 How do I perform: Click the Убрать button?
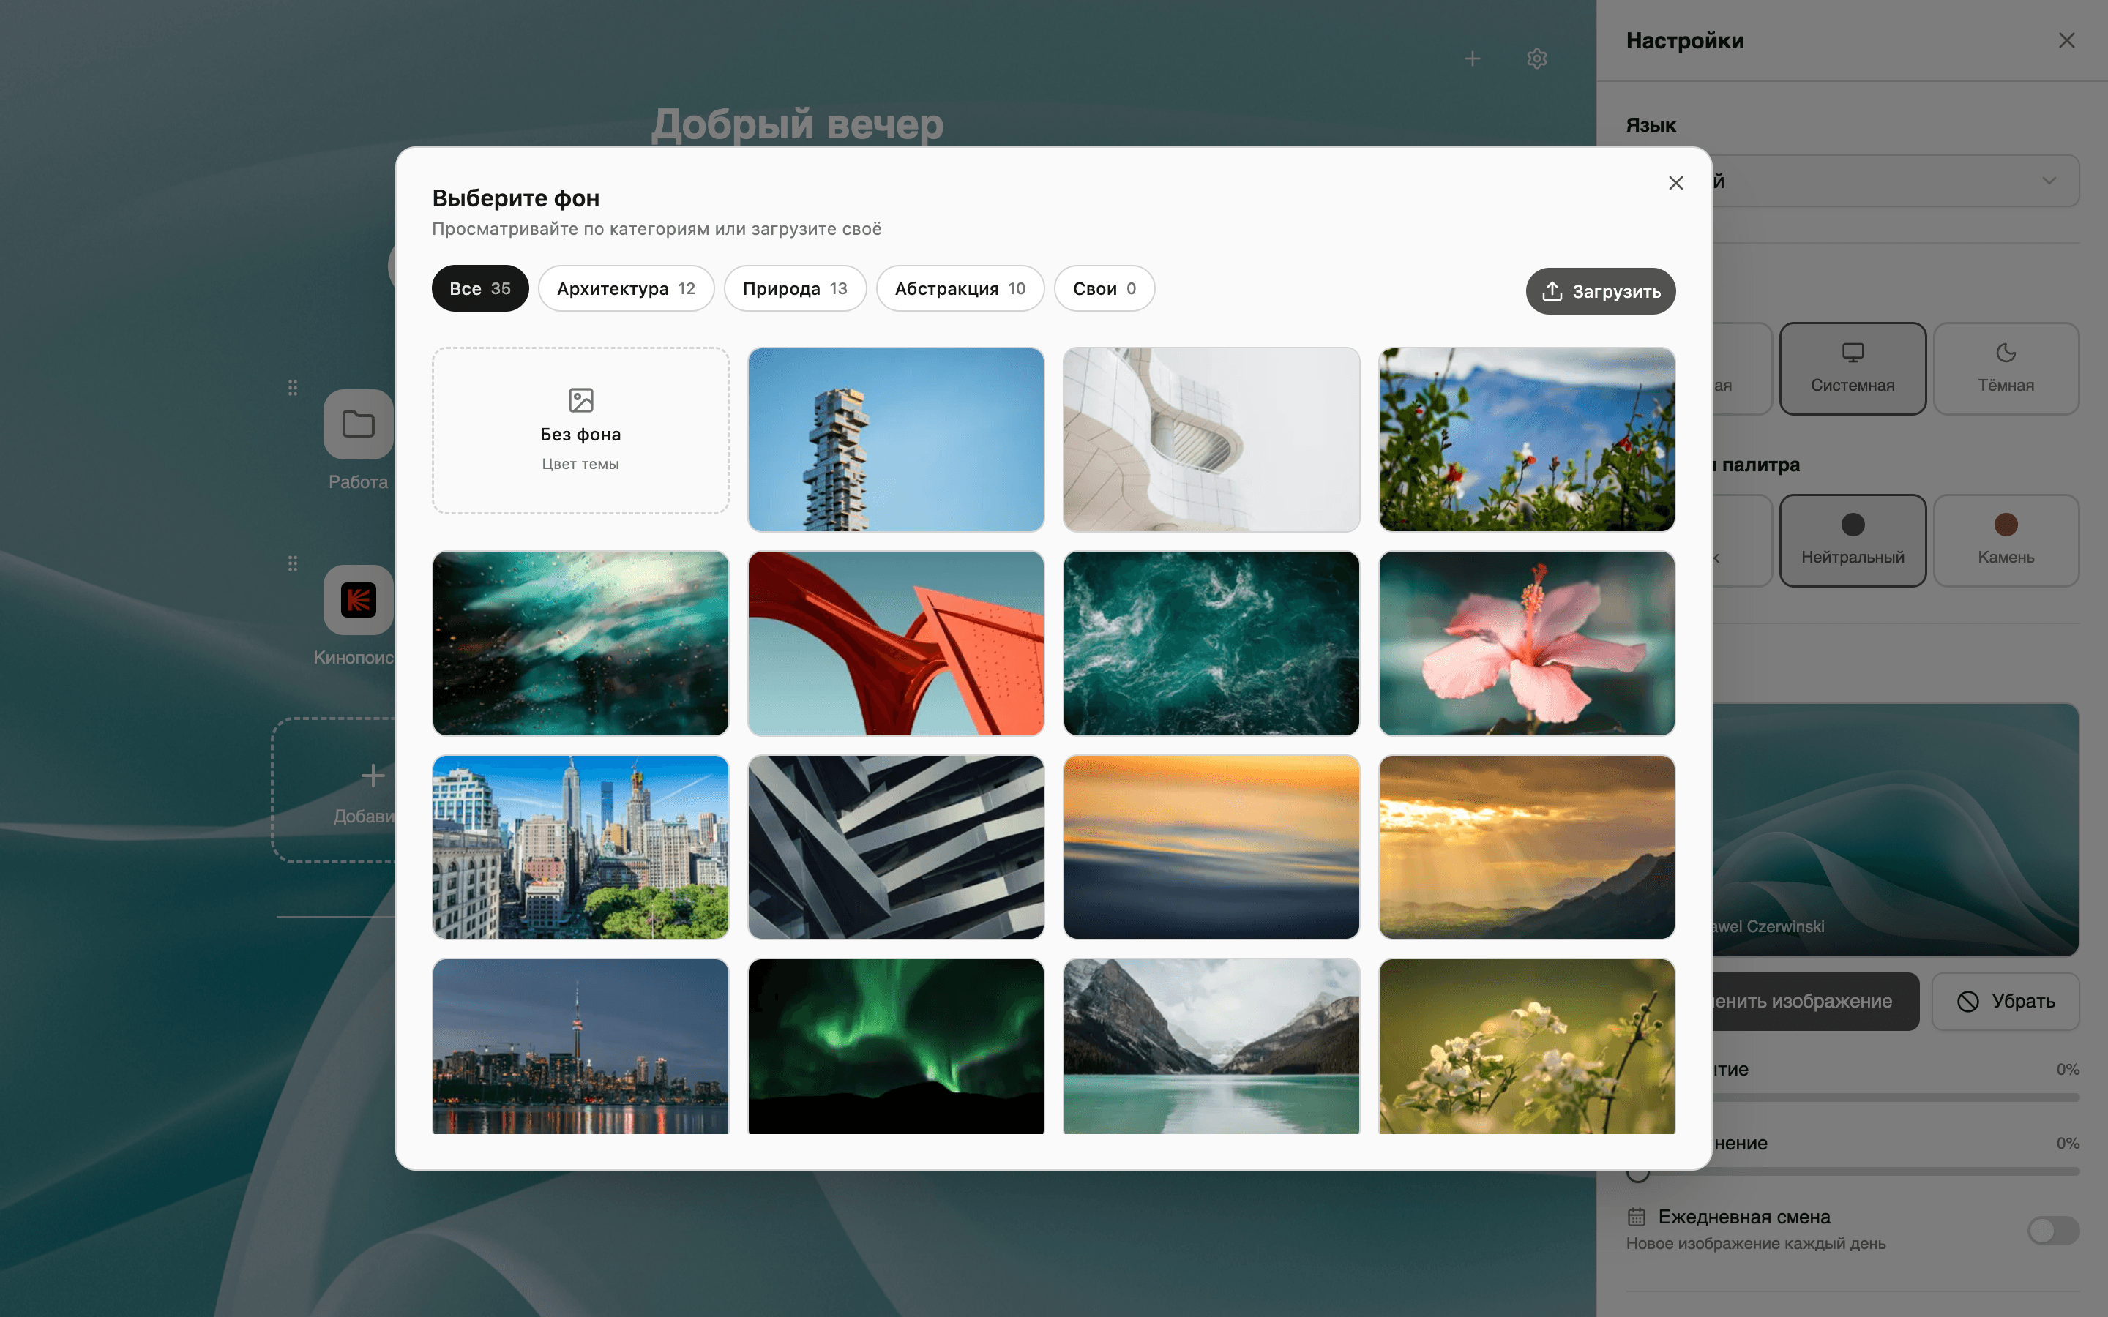pyautogui.click(x=2006, y=1002)
